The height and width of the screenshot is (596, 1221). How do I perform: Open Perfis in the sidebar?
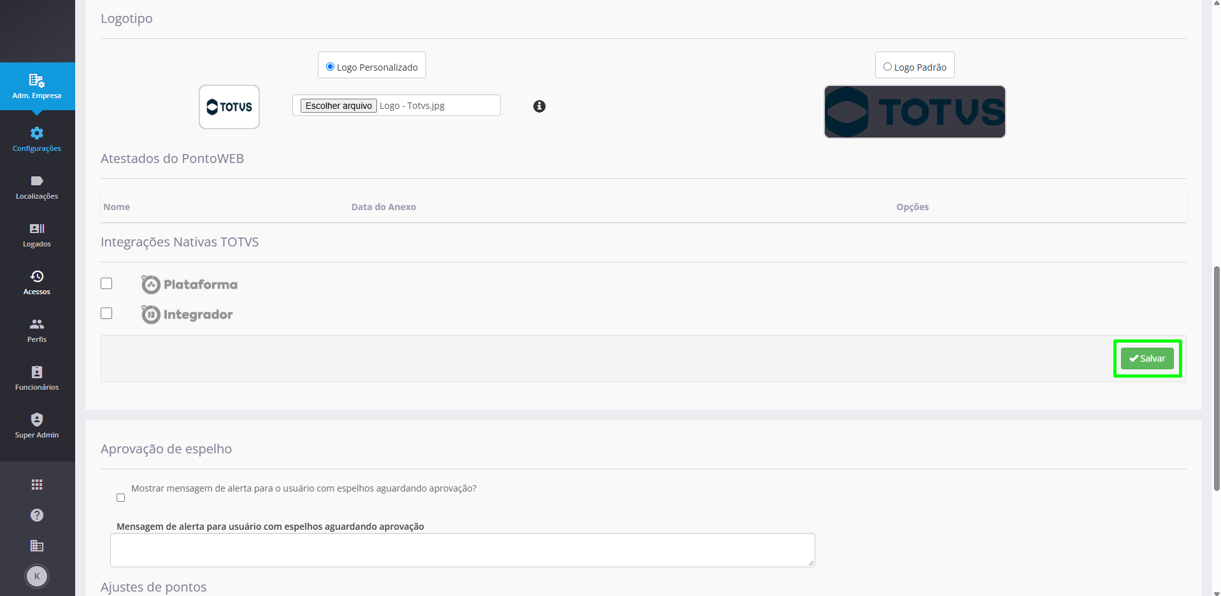(x=37, y=330)
